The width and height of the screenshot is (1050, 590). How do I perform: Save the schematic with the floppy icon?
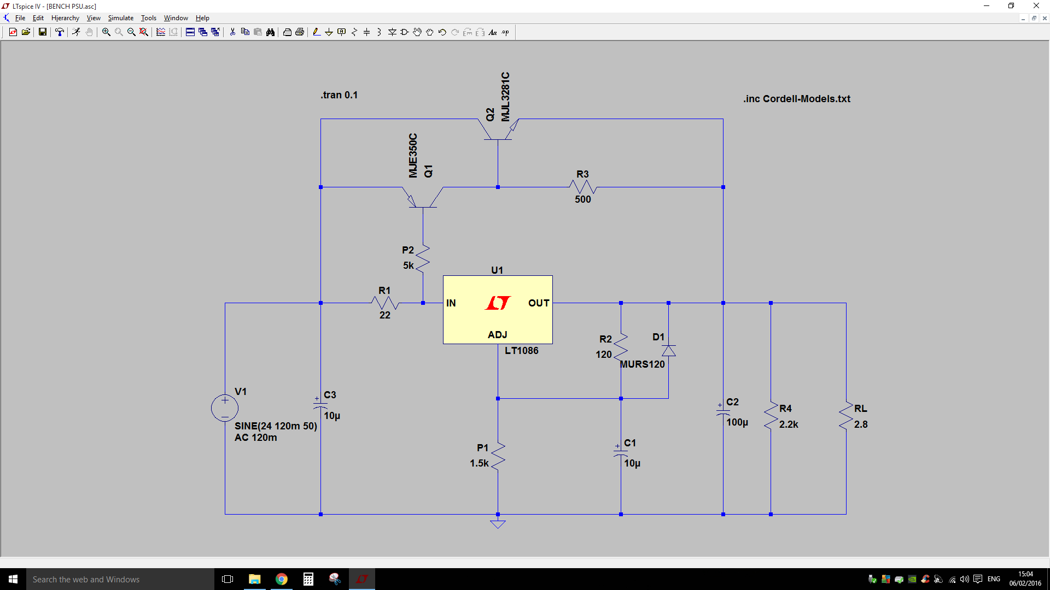click(x=42, y=32)
